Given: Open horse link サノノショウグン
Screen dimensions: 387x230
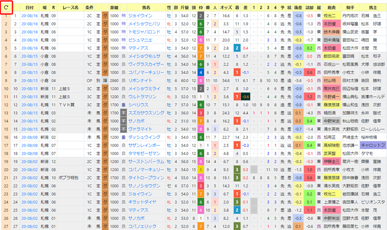Looking at the screenshot, I should click(144, 186).
